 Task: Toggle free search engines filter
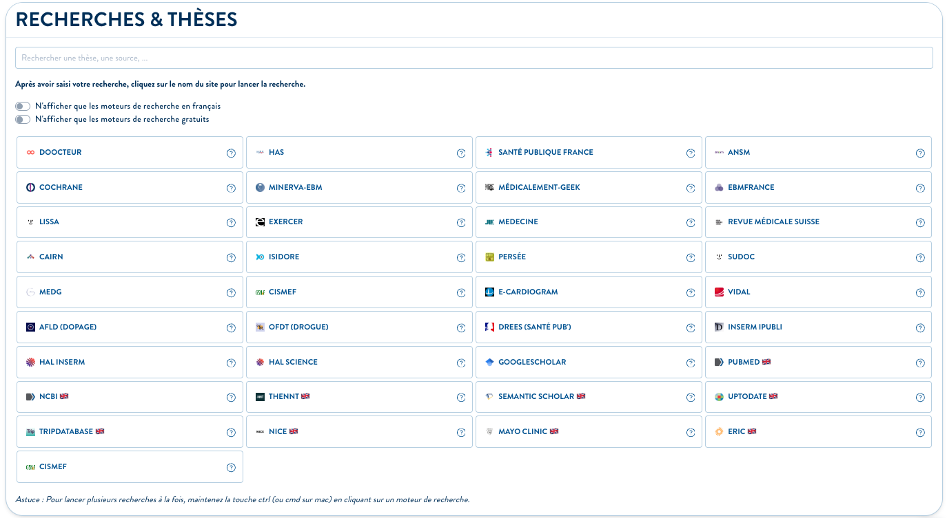point(23,120)
